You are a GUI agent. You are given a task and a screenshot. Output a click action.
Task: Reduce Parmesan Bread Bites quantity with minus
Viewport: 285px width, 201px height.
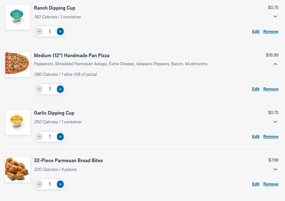pyautogui.click(x=39, y=184)
